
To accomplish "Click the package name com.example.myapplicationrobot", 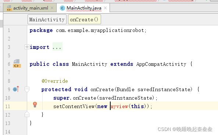I will [100, 30].
